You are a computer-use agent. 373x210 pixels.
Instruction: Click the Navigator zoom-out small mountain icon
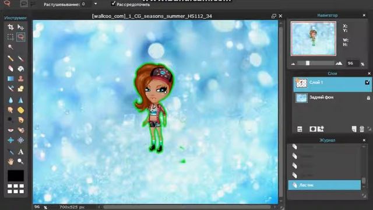293,64
